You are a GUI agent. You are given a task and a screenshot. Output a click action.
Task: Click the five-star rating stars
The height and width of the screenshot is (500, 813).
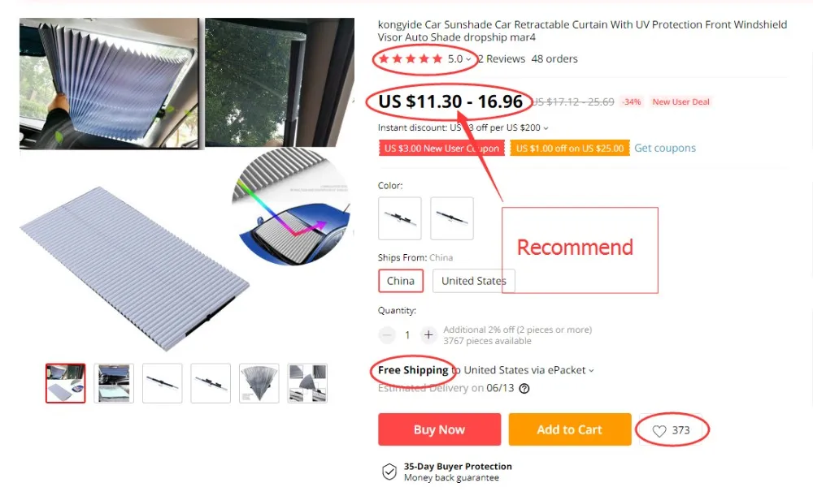pyautogui.click(x=411, y=58)
